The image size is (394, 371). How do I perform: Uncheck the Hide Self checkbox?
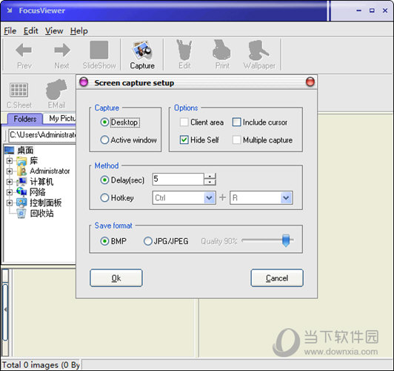[x=184, y=140]
